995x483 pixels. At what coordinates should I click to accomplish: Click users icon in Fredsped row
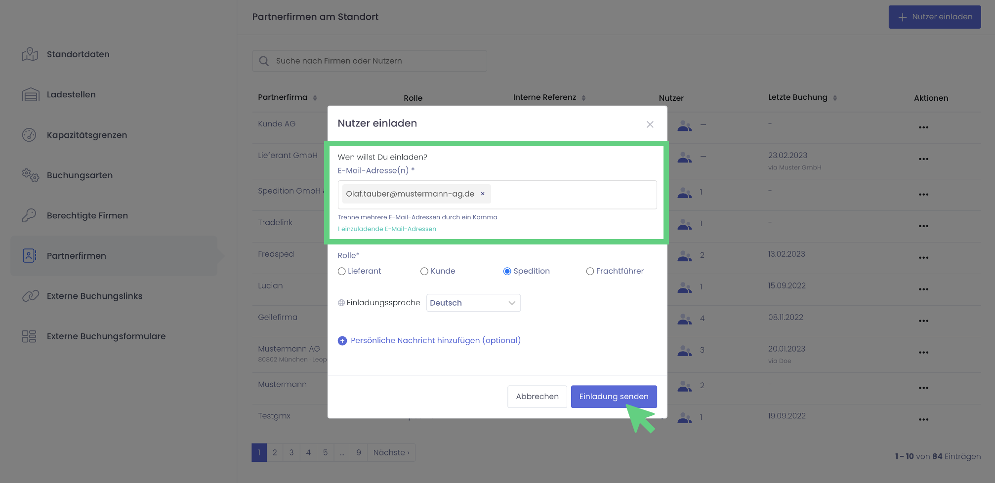click(x=684, y=256)
